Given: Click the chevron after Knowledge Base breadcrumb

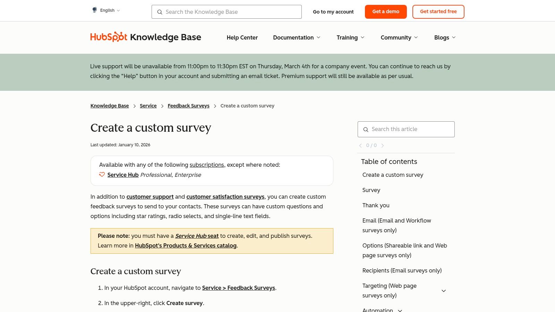Looking at the screenshot, I should [x=134, y=106].
